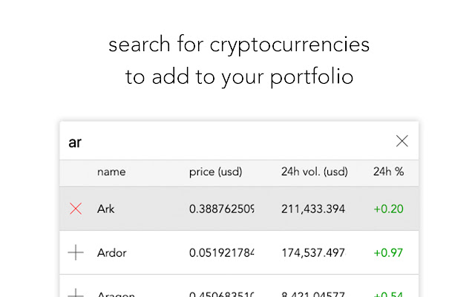475x297 pixels.
Task: Add Ardor with the plus icon
Action: point(76,252)
